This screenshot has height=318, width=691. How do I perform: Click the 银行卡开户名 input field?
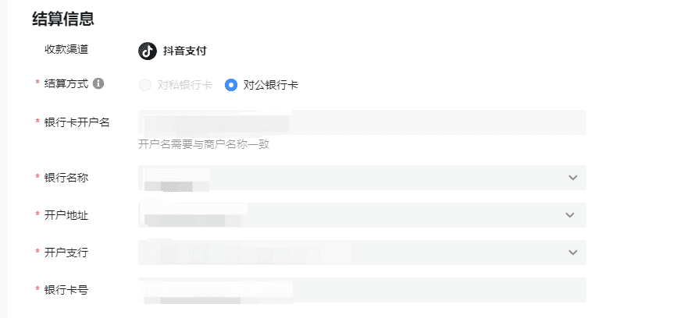coord(362,122)
